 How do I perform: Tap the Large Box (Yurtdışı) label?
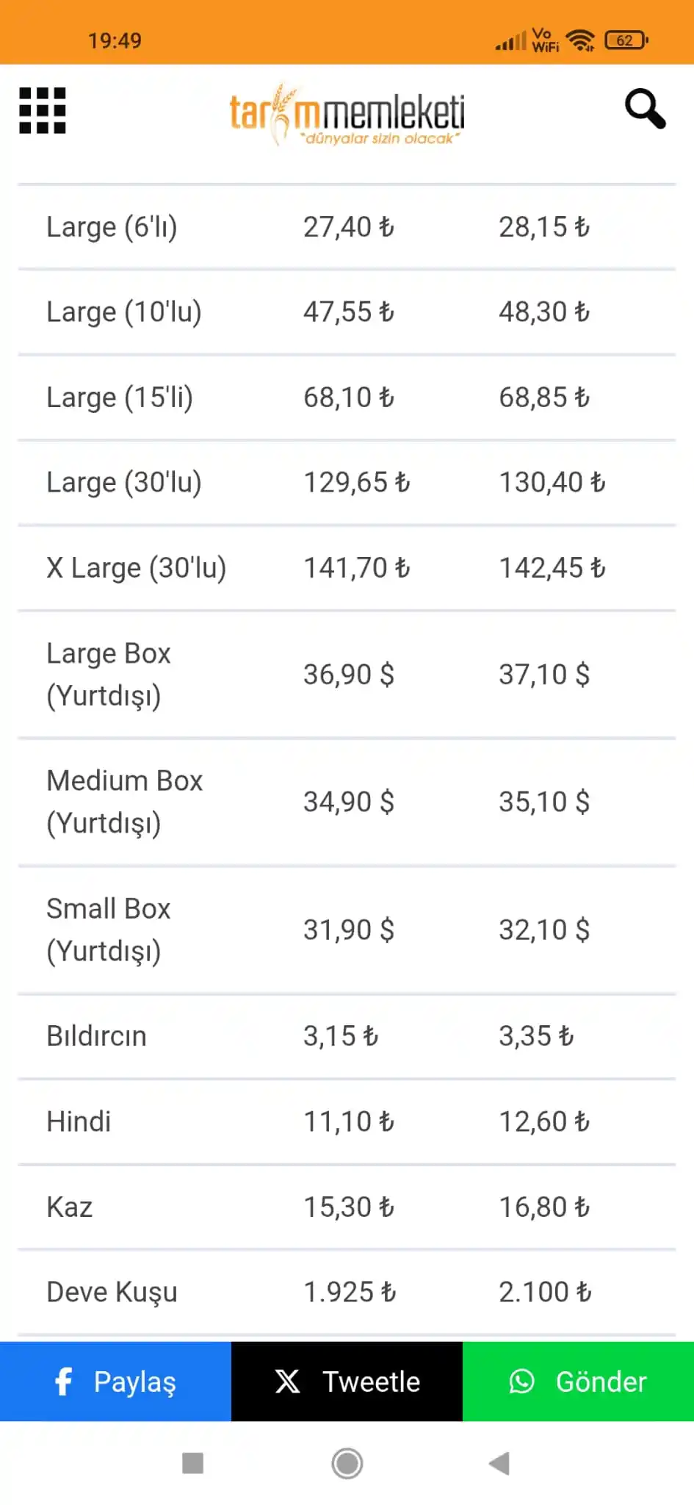tap(109, 675)
